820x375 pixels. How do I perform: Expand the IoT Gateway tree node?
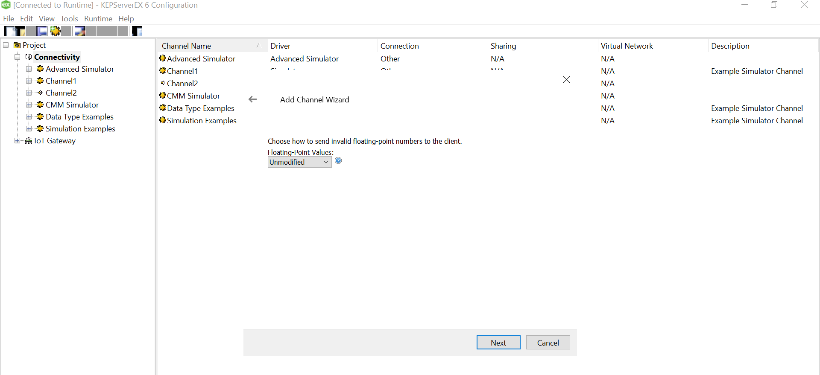(x=17, y=141)
